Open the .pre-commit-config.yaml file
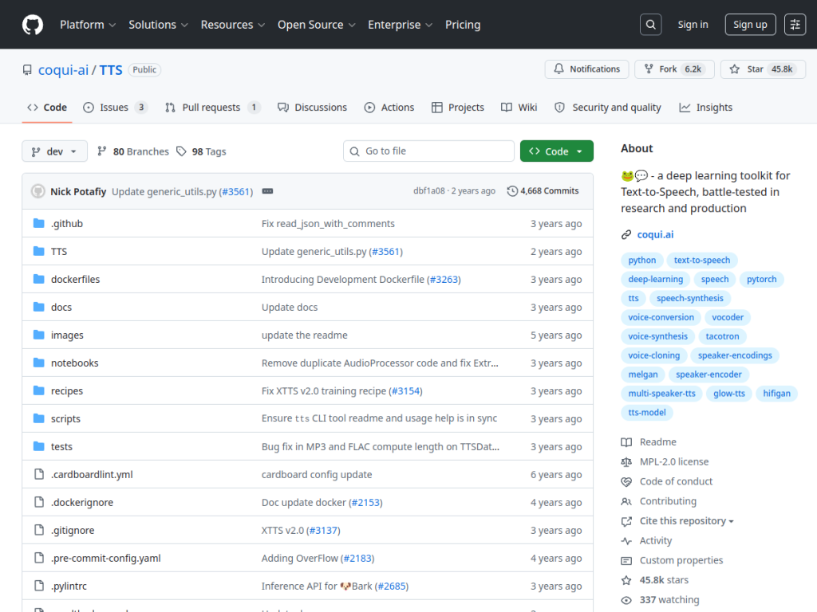817x612 pixels. 106,558
